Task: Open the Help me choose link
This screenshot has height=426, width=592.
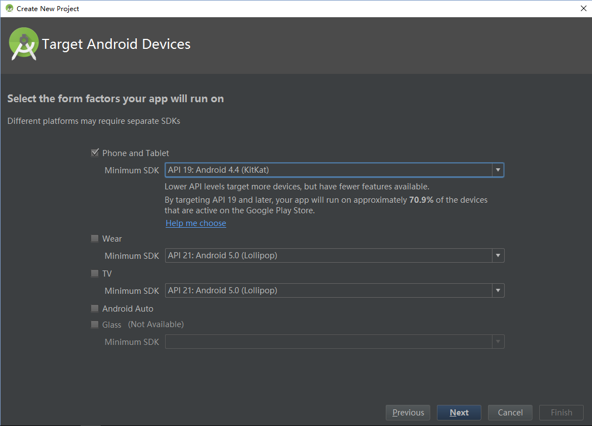Action: coord(196,223)
